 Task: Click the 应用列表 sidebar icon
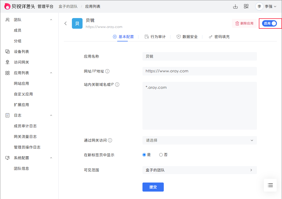[7, 73]
